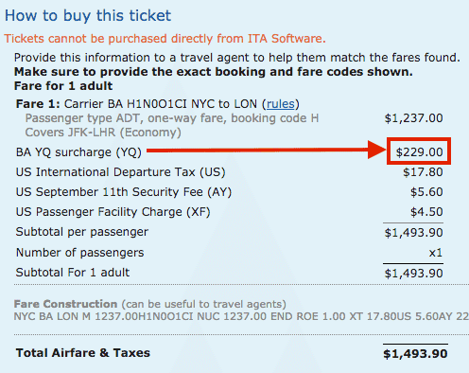
Task: Select the US Passenger Facility Charge label
Action: (x=113, y=212)
